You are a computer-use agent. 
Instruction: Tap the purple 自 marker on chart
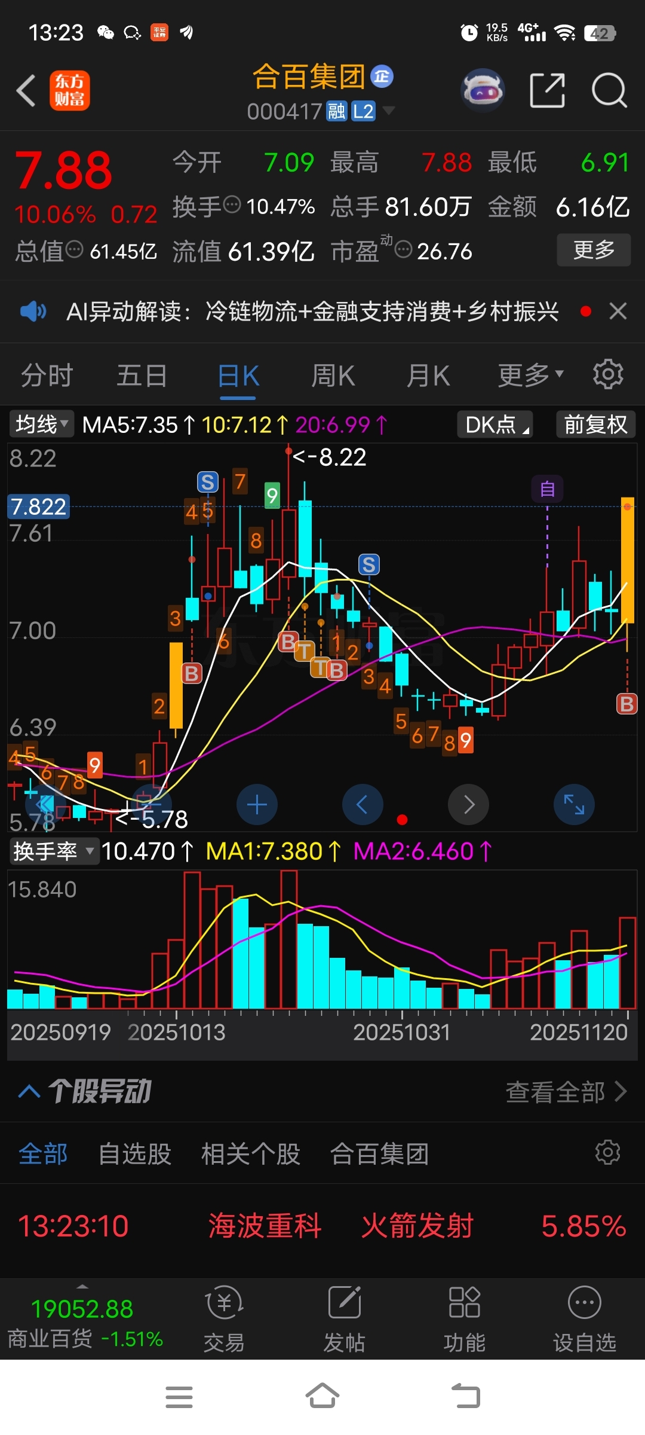(x=547, y=489)
